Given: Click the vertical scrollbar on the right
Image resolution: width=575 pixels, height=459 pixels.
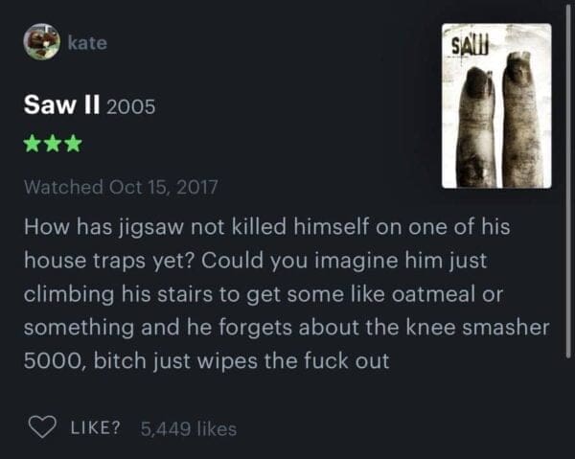Looking at the screenshot, I should click(x=568, y=181).
